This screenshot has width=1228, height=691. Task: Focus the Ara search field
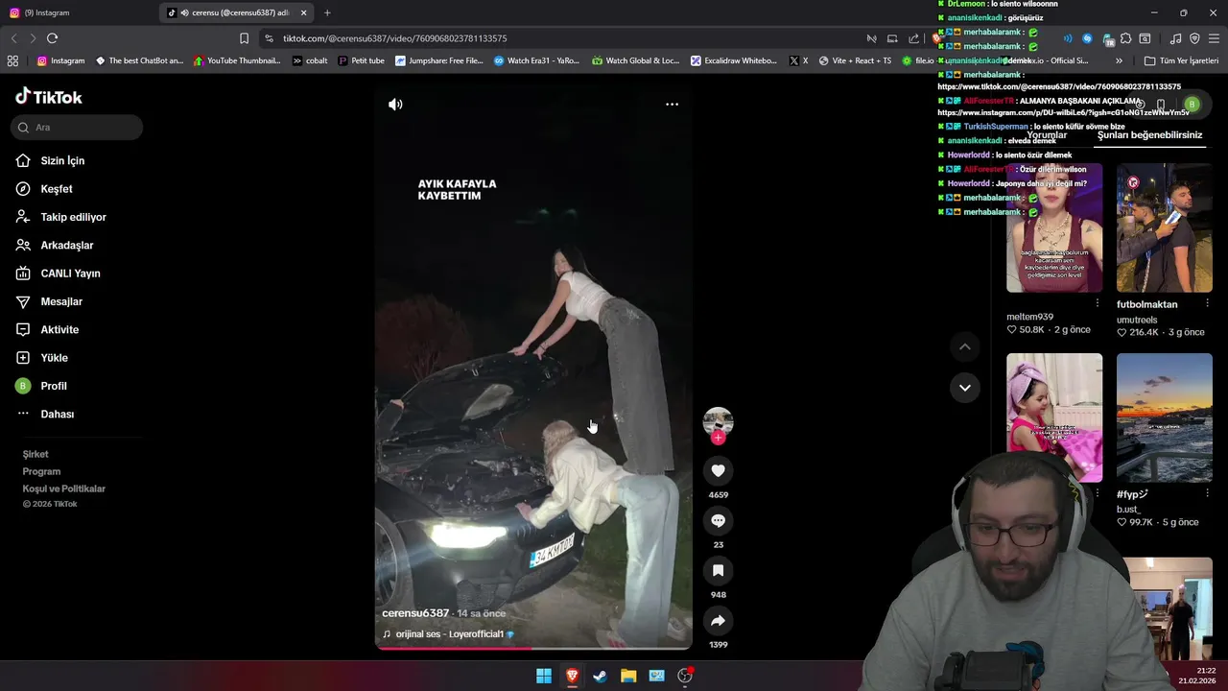77,127
